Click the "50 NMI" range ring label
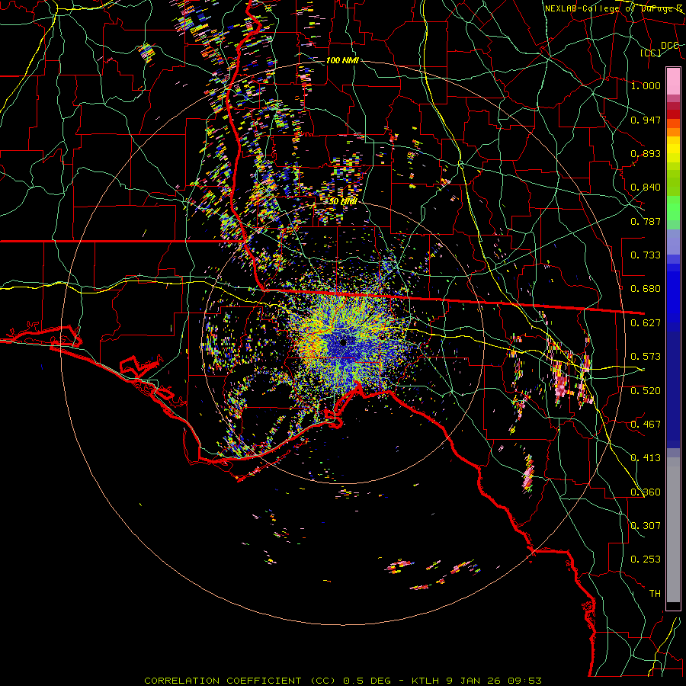The height and width of the screenshot is (686, 686). pyautogui.click(x=342, y=202)
